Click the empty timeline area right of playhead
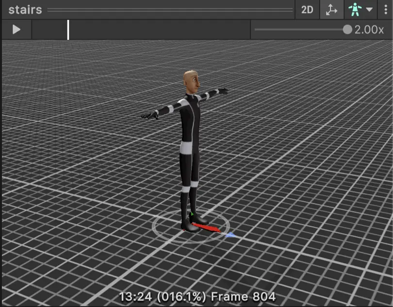This screenshot has height=307, width=393. click(160, 30)
